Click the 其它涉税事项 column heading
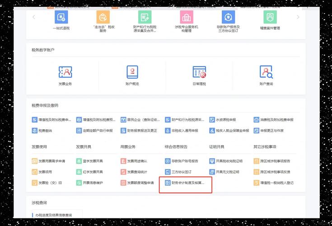The width and height of the screenshot is (332, 226). tap(265, 146)
